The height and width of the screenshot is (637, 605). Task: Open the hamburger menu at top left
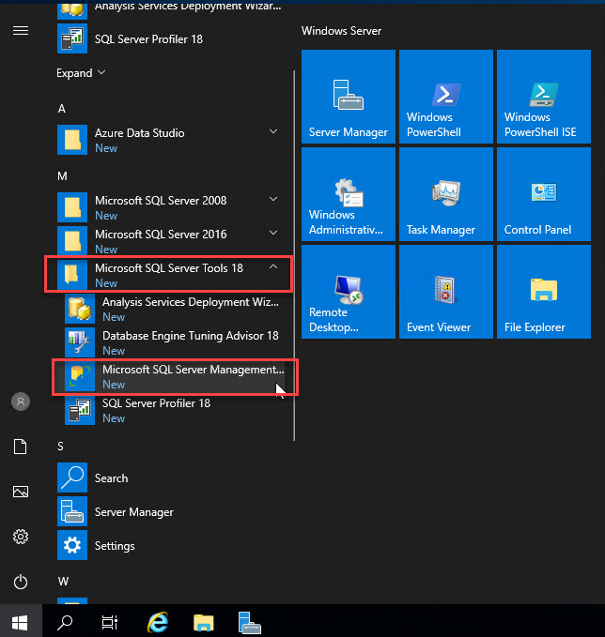tap(20, 30)
